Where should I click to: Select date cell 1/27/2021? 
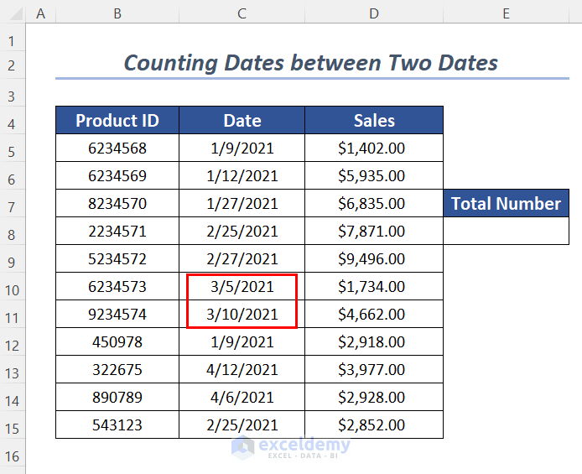242,203
